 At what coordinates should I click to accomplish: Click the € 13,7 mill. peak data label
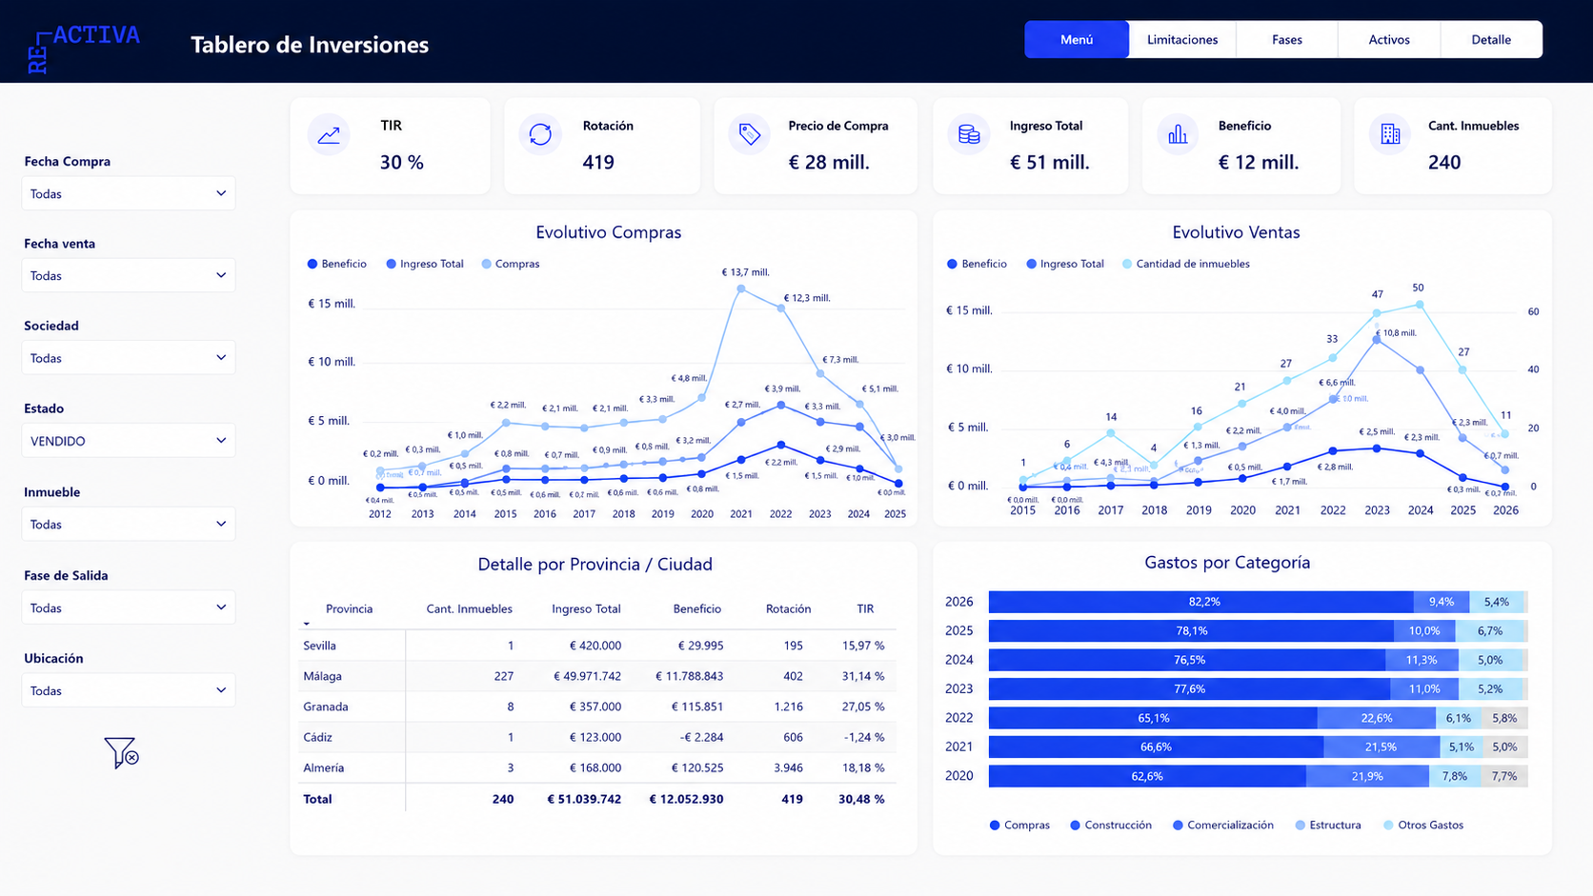745,272
